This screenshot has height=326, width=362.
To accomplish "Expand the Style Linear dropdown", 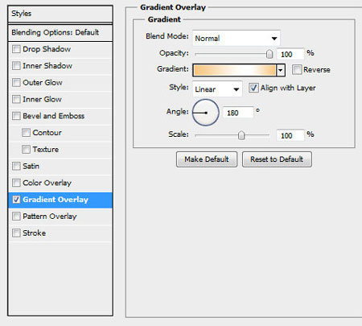I will pyautogui.click(x=217, y=89).
